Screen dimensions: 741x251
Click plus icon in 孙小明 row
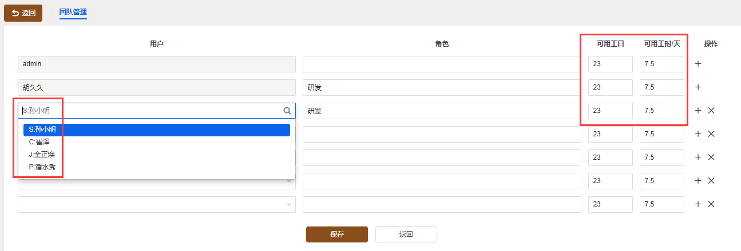[698, 111]
